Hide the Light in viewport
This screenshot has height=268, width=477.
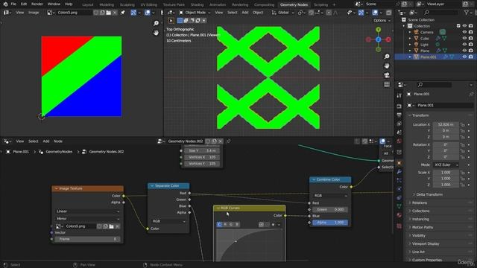[464, 45]
